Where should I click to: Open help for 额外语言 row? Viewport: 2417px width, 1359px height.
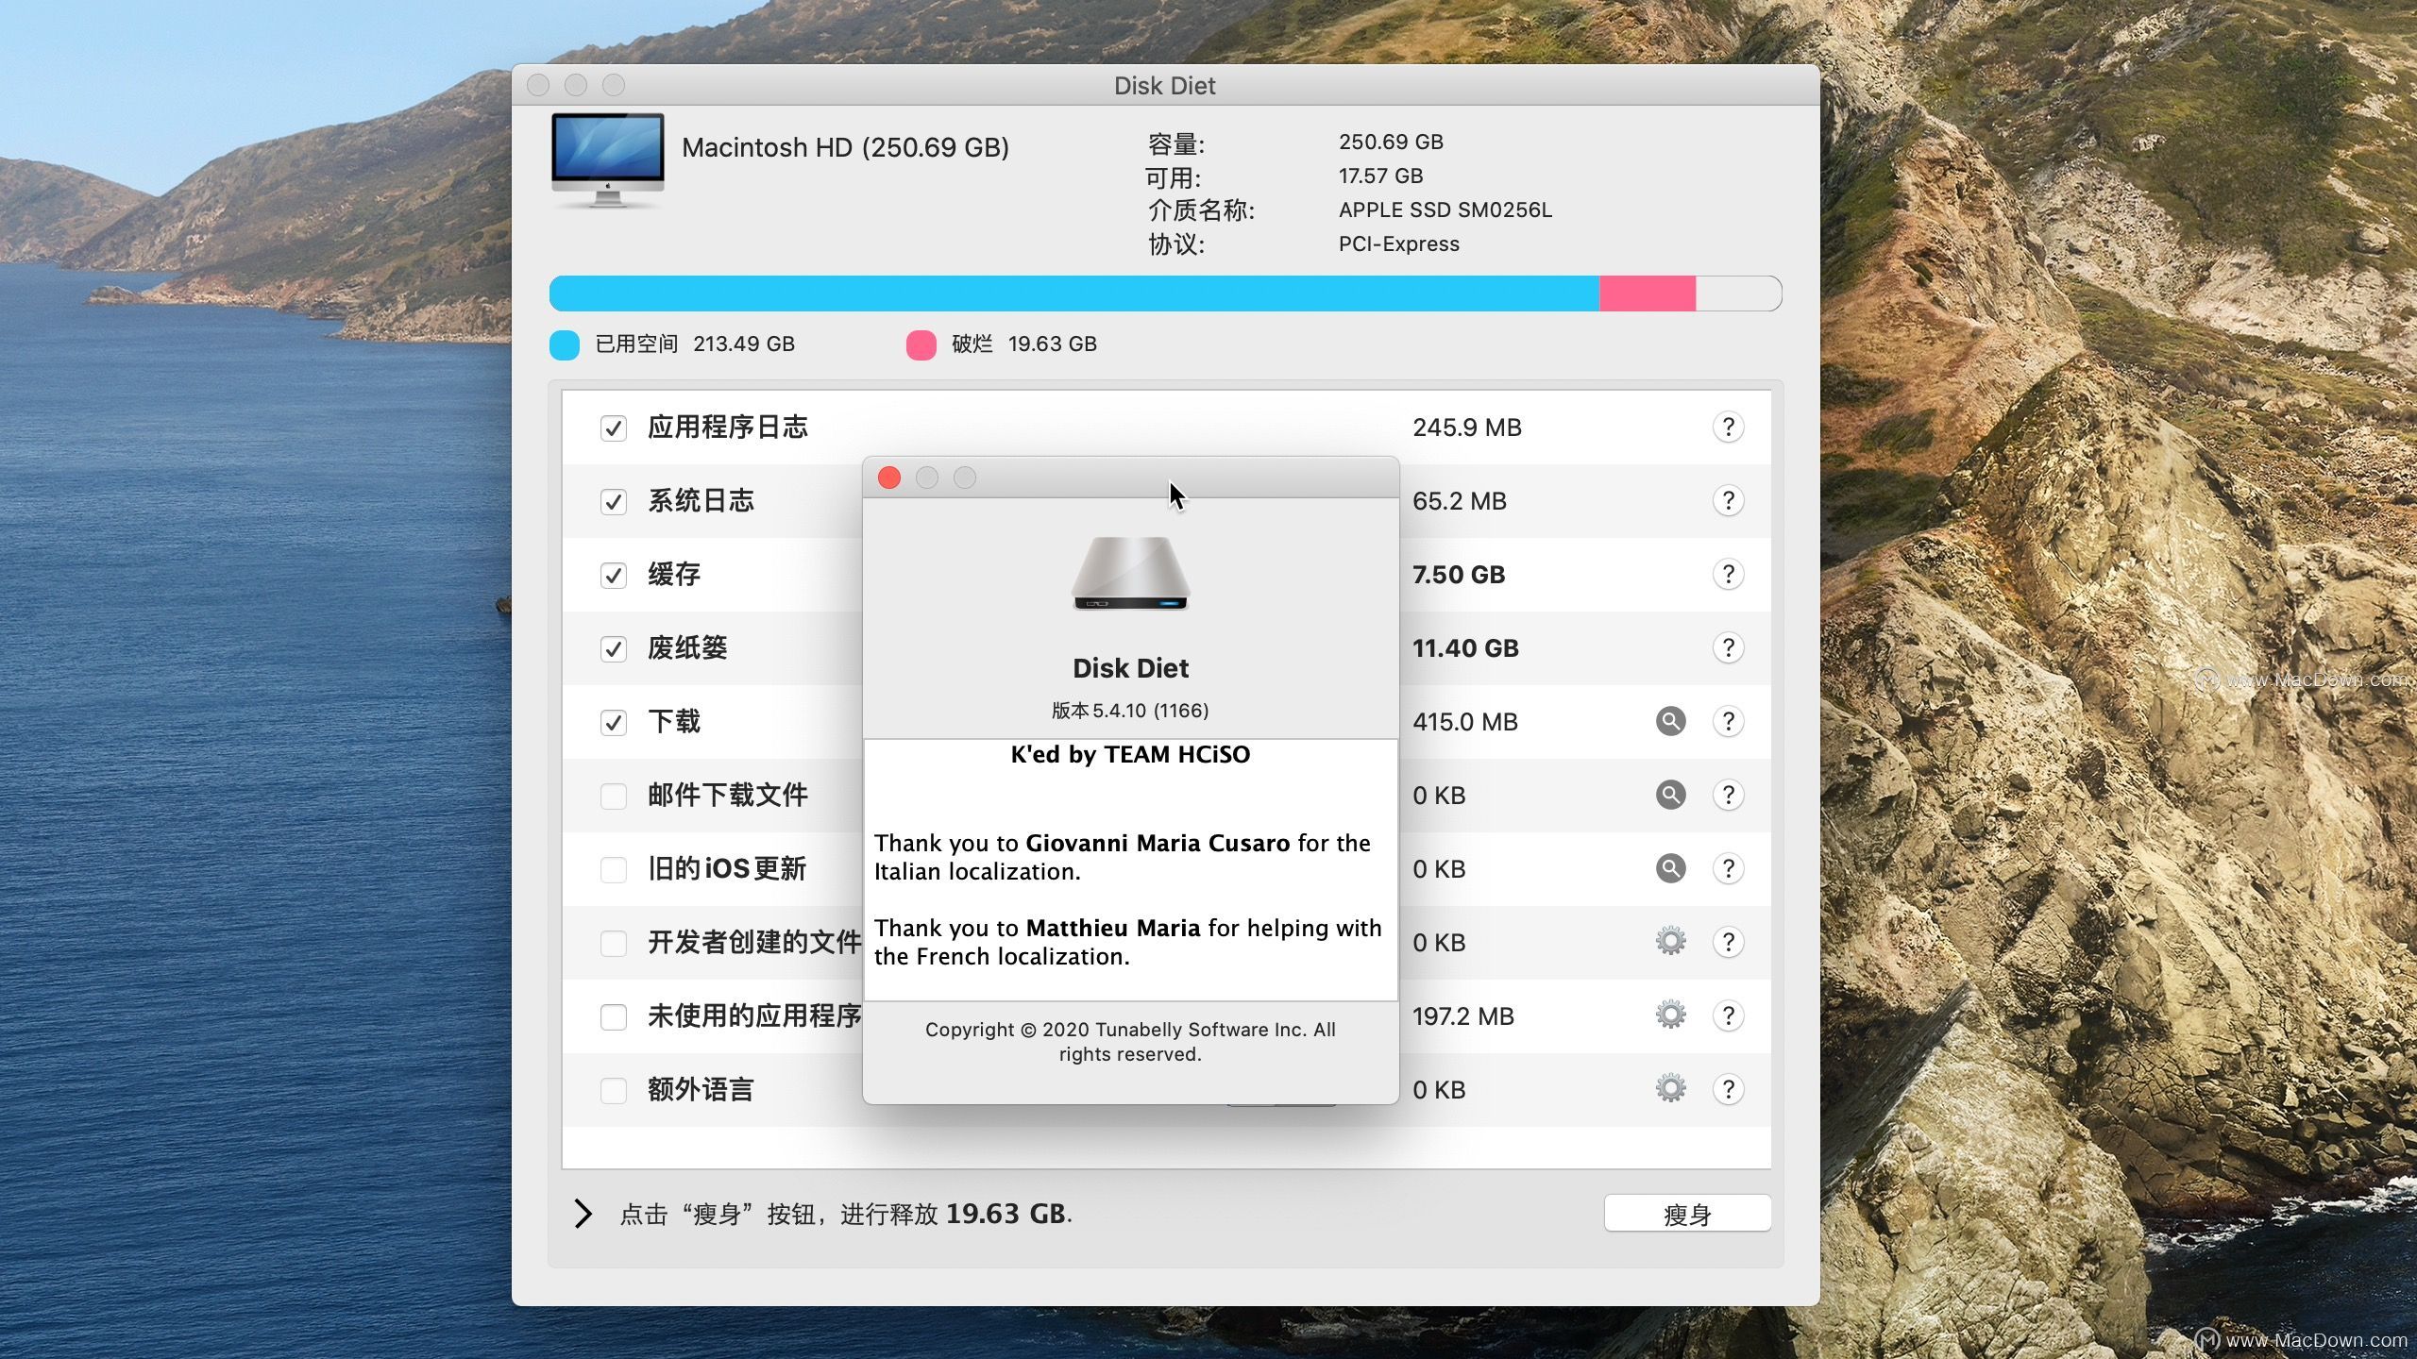pyautogui.click(x=1728, y=1090)
